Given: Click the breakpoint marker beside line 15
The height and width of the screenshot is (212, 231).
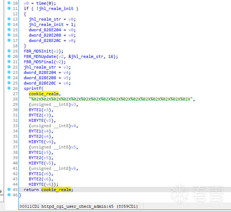Looking at the screenshot, I should click(x=9, y=29).
